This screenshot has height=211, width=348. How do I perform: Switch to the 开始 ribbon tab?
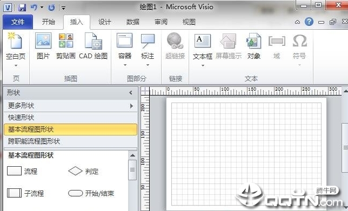[49, 22]
